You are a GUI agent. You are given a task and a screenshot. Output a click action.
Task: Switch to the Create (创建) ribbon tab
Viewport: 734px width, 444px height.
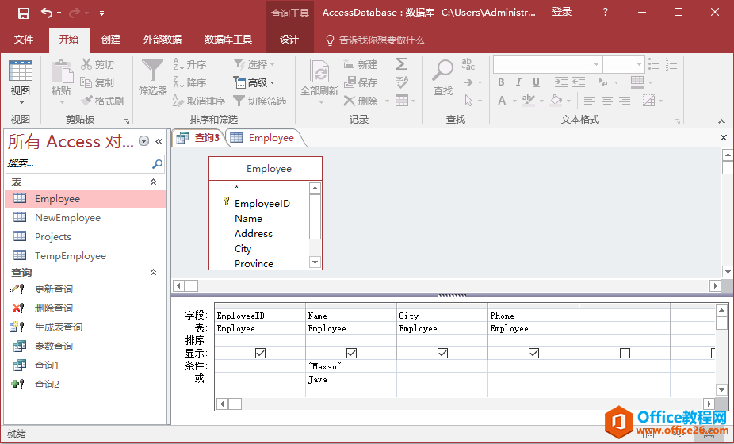click(x=111, y=40)
